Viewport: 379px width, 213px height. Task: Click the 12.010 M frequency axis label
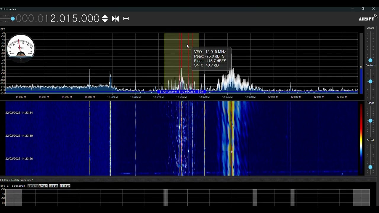pyautogui.click(x=158, y=97)
